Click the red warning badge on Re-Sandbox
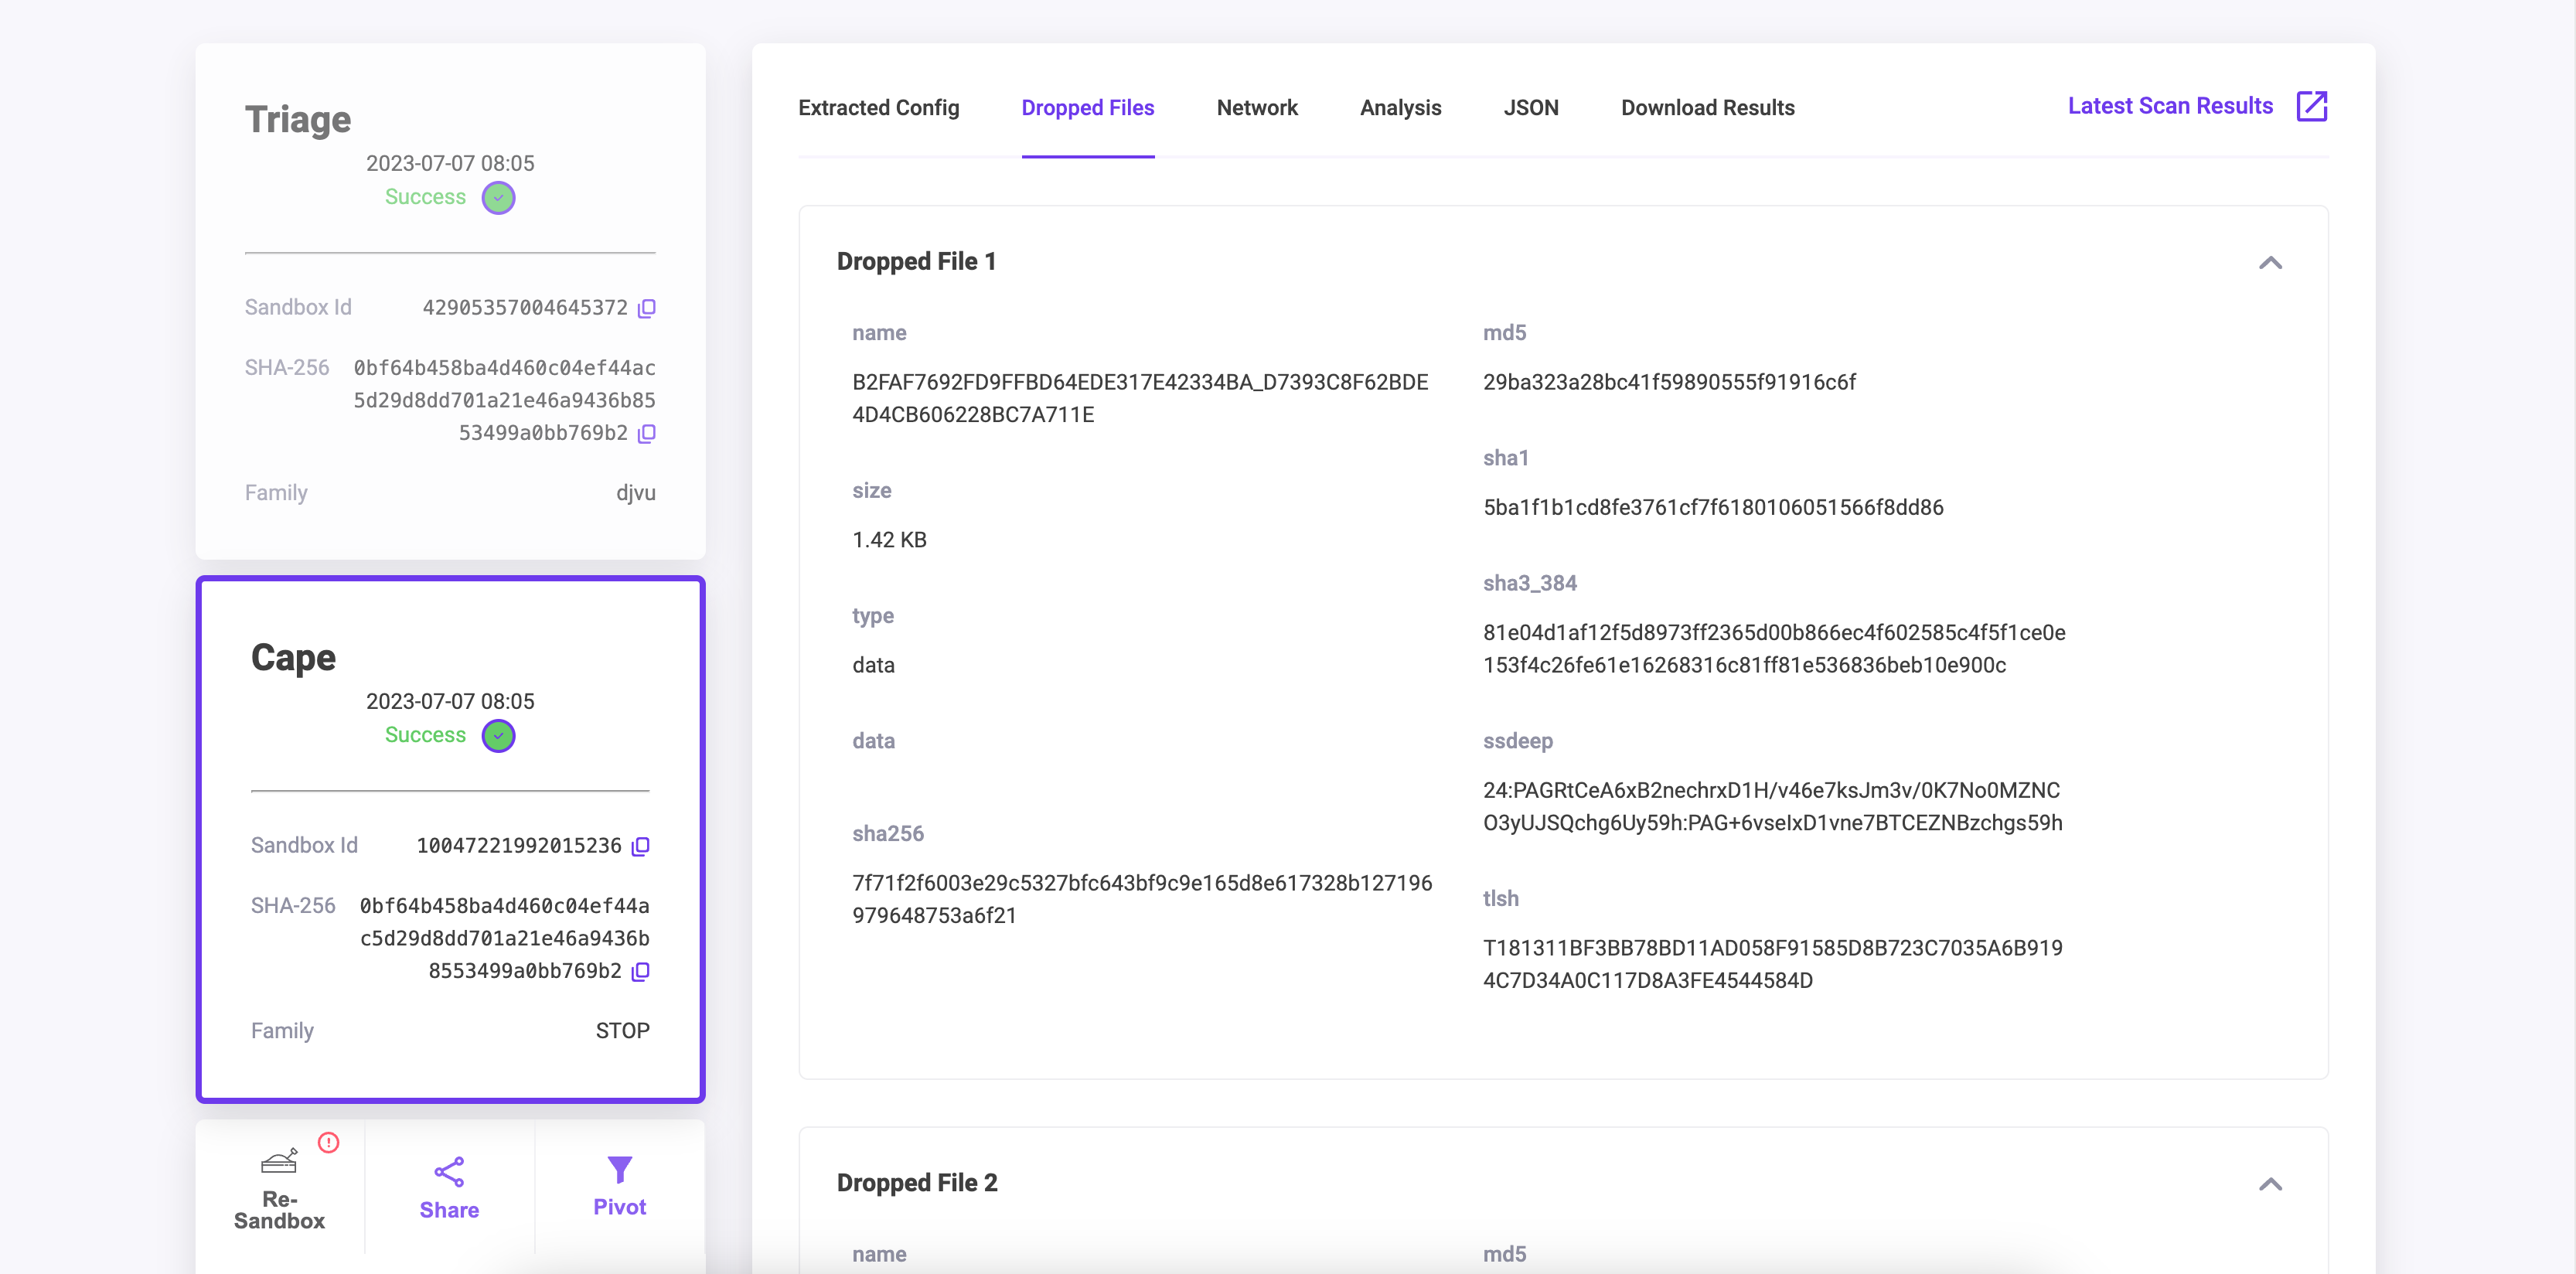The width and height of the screenshot is (2576, 1274). (328, 1142)
